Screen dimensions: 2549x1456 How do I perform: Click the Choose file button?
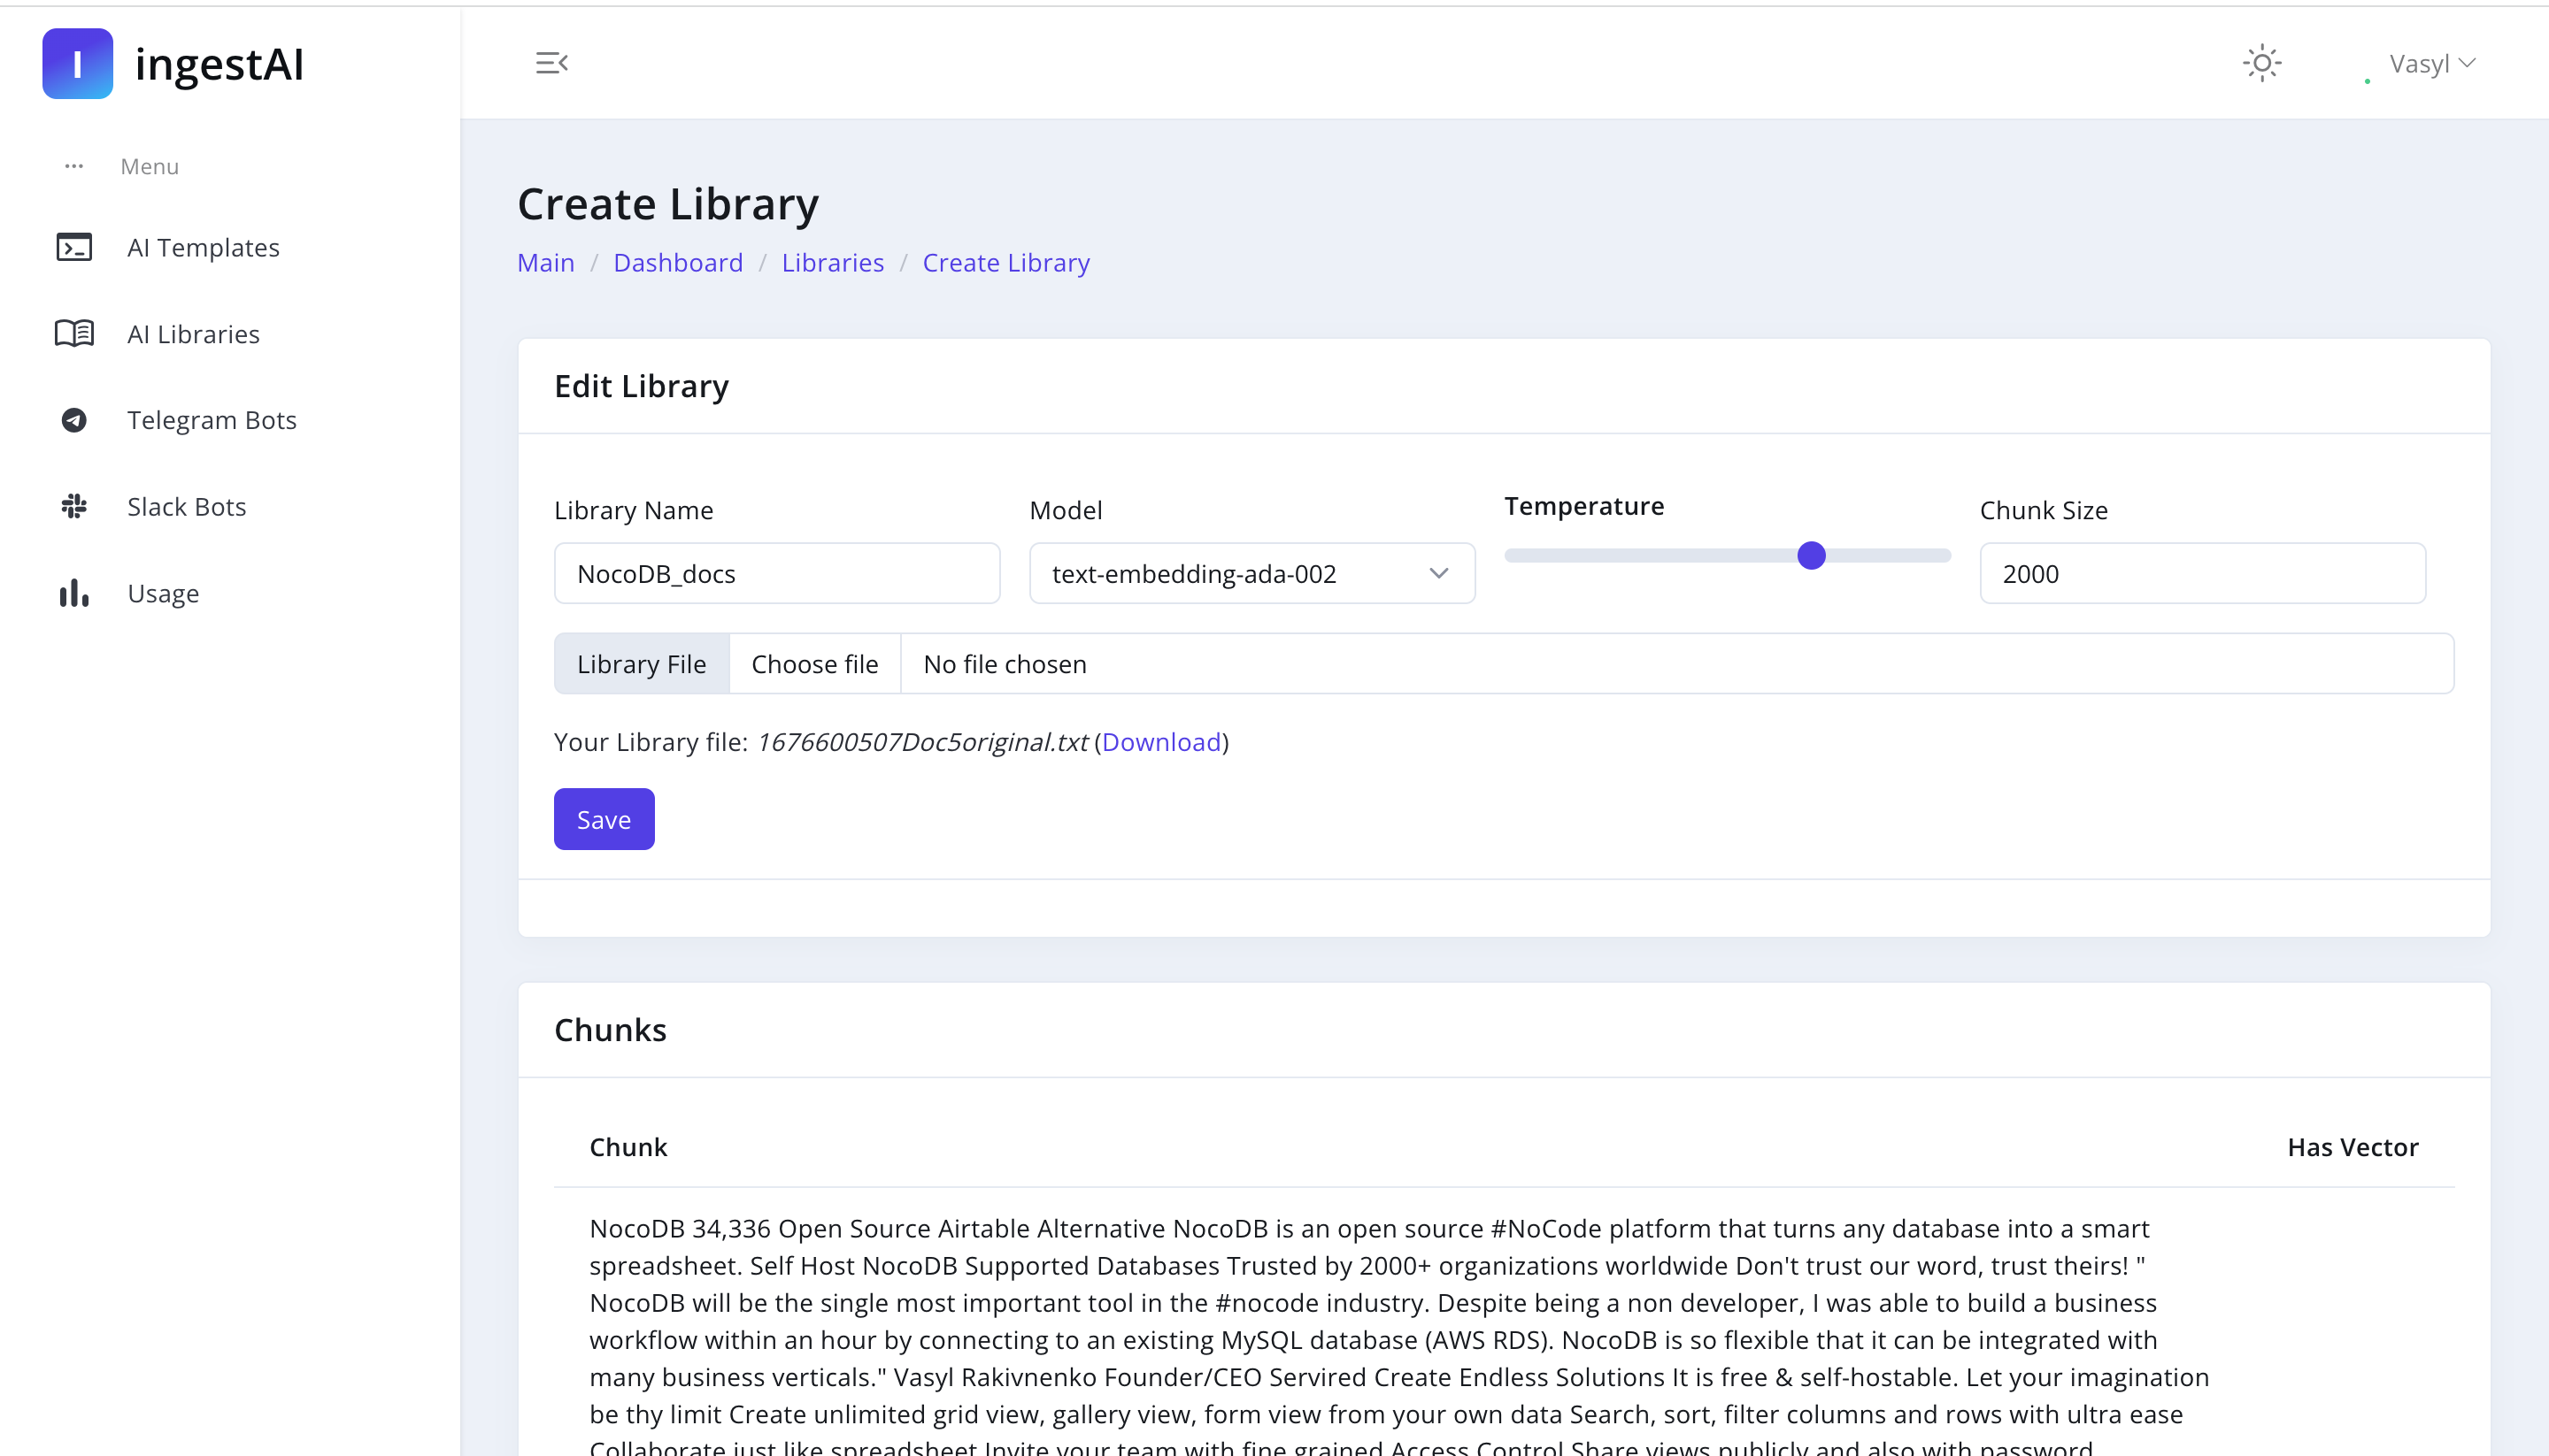[x=814, y=664]
